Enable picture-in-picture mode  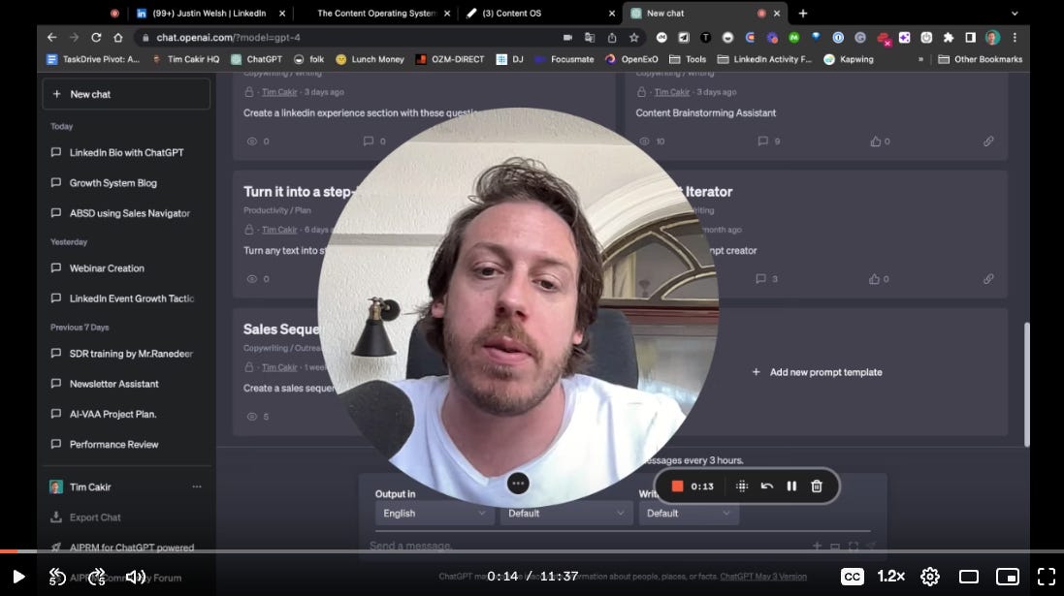point(1007,577)
